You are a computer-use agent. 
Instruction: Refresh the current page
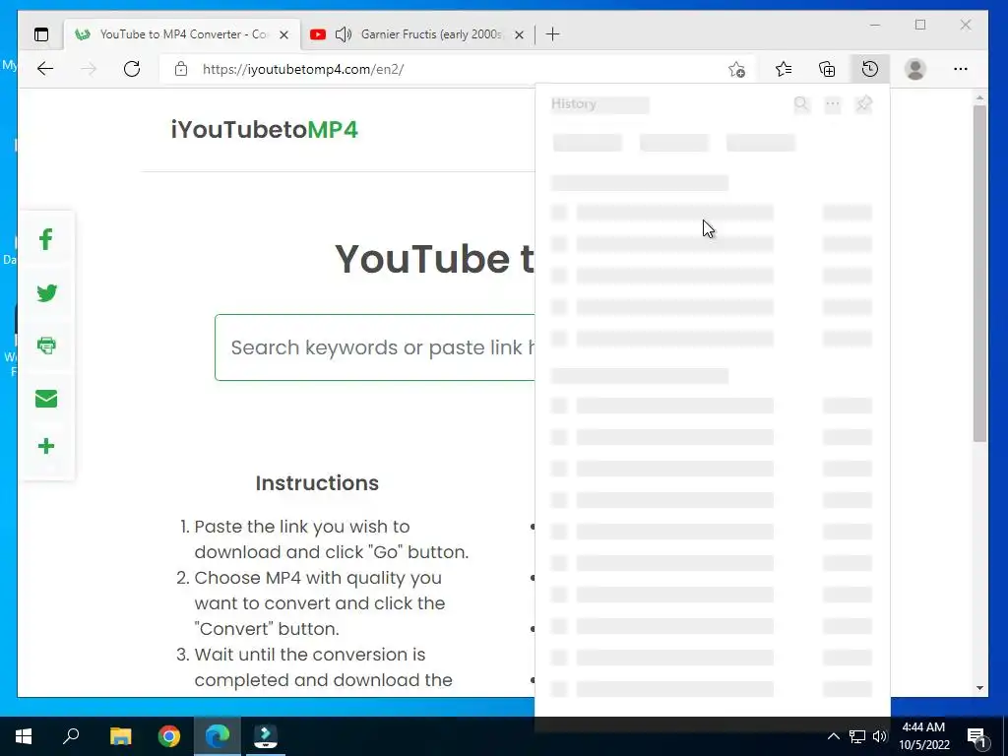[x=132, y=69]
